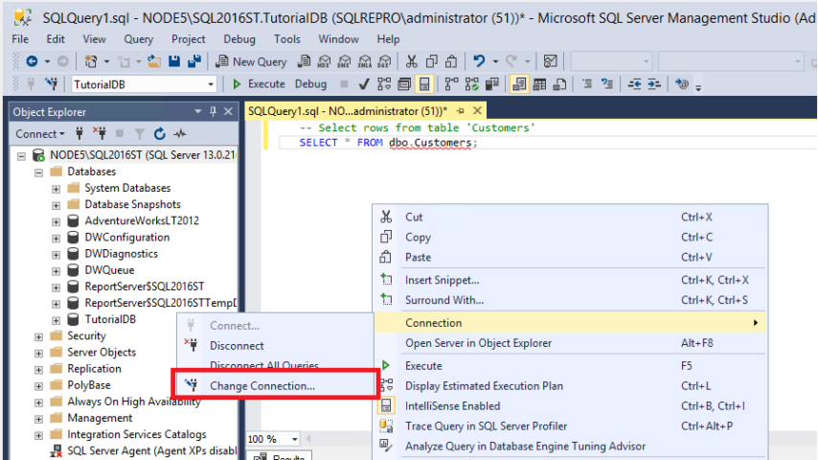Click the Save floppy disk icon
This screenshot has width=818, height=460.
[174, 61]
